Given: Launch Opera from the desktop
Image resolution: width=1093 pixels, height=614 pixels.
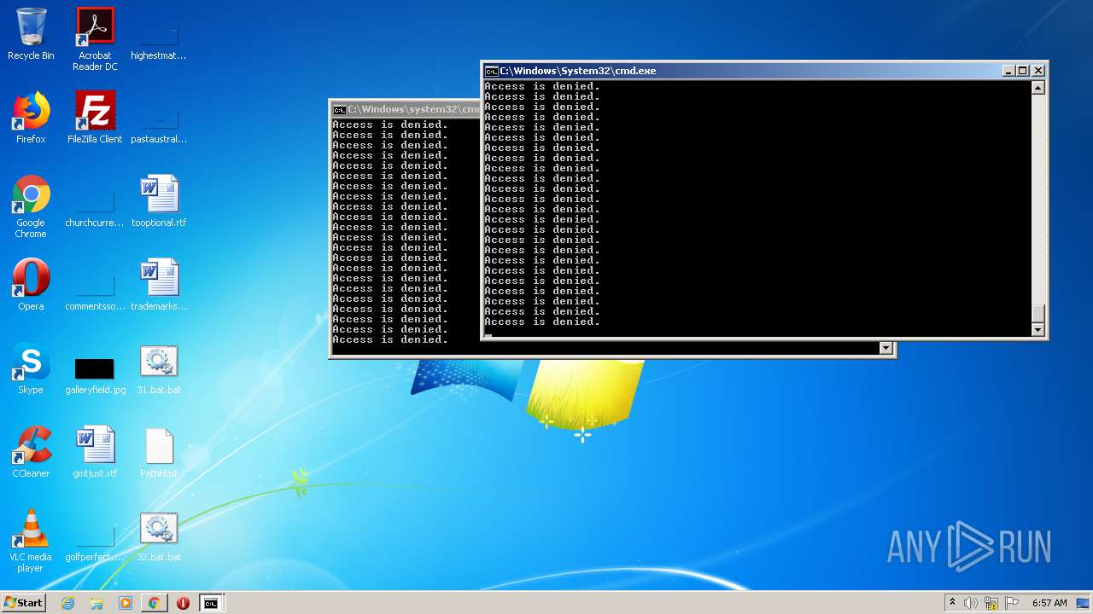Looking at the screenshot, I should 31,285.
